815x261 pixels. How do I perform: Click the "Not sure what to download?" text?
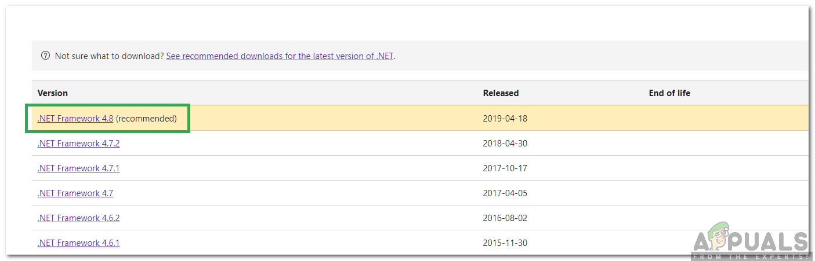pos(109,56)
